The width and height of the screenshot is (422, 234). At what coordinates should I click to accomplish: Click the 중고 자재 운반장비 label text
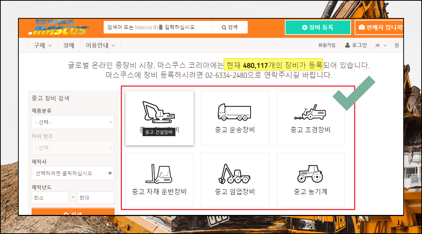point(159,192)
